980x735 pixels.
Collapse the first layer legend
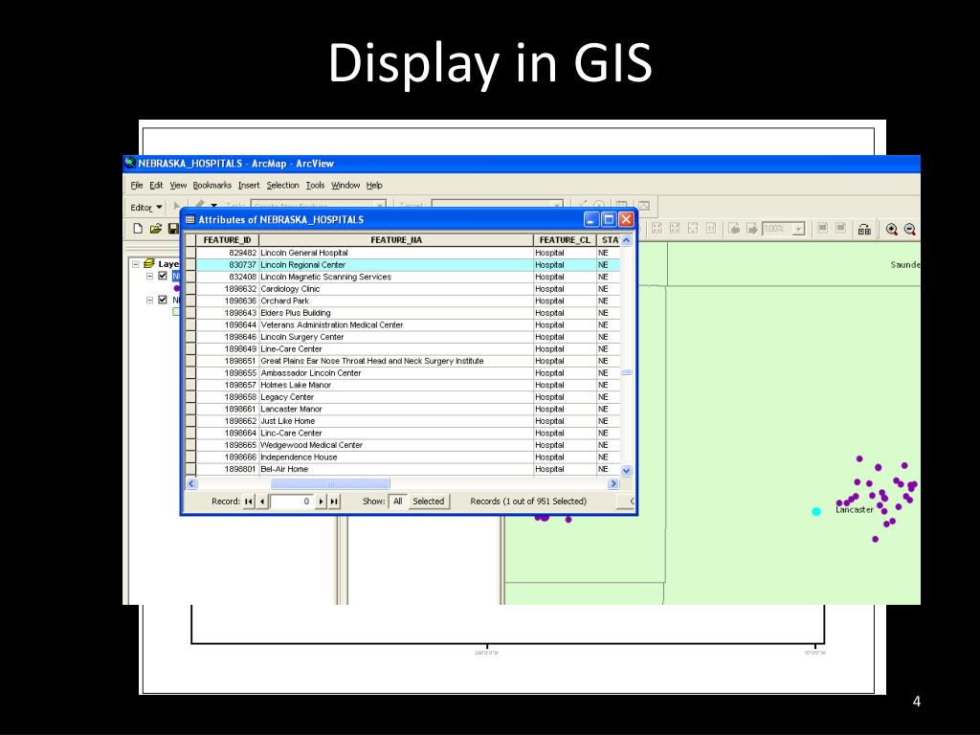pos(149,276)
